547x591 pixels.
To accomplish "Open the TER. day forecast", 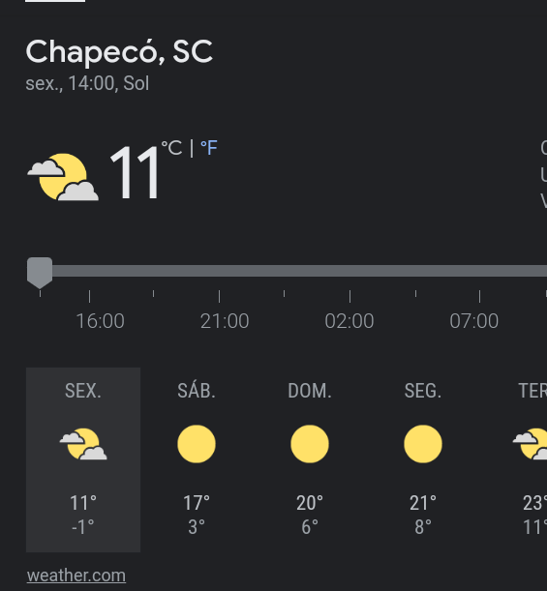I will (532, 459).
